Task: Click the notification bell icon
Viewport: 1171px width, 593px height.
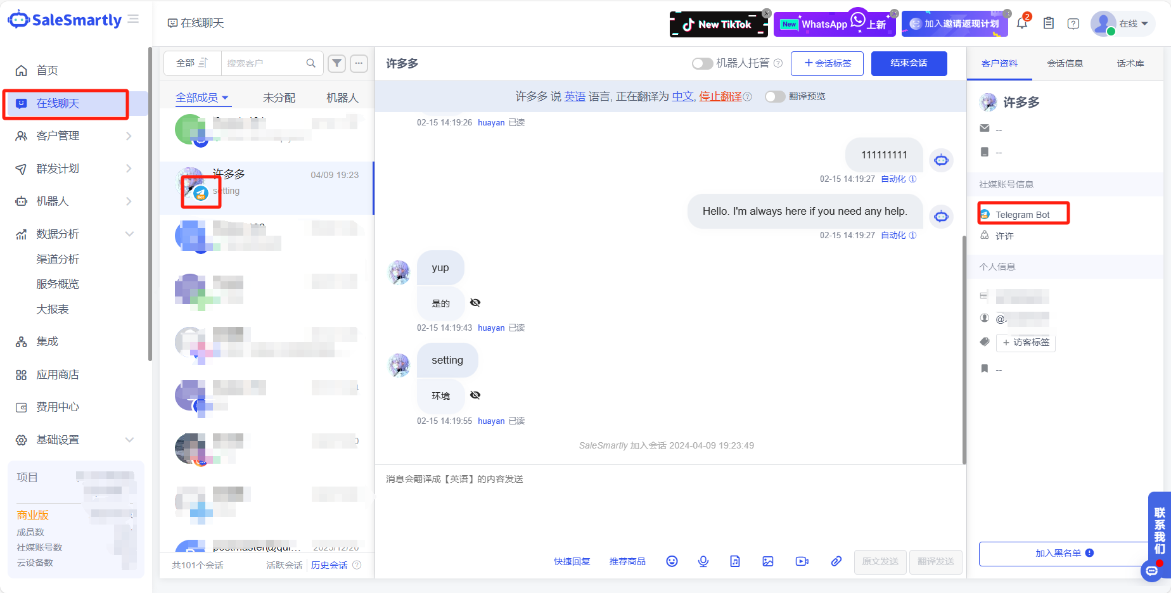Action: click(x=1021, y=23)
